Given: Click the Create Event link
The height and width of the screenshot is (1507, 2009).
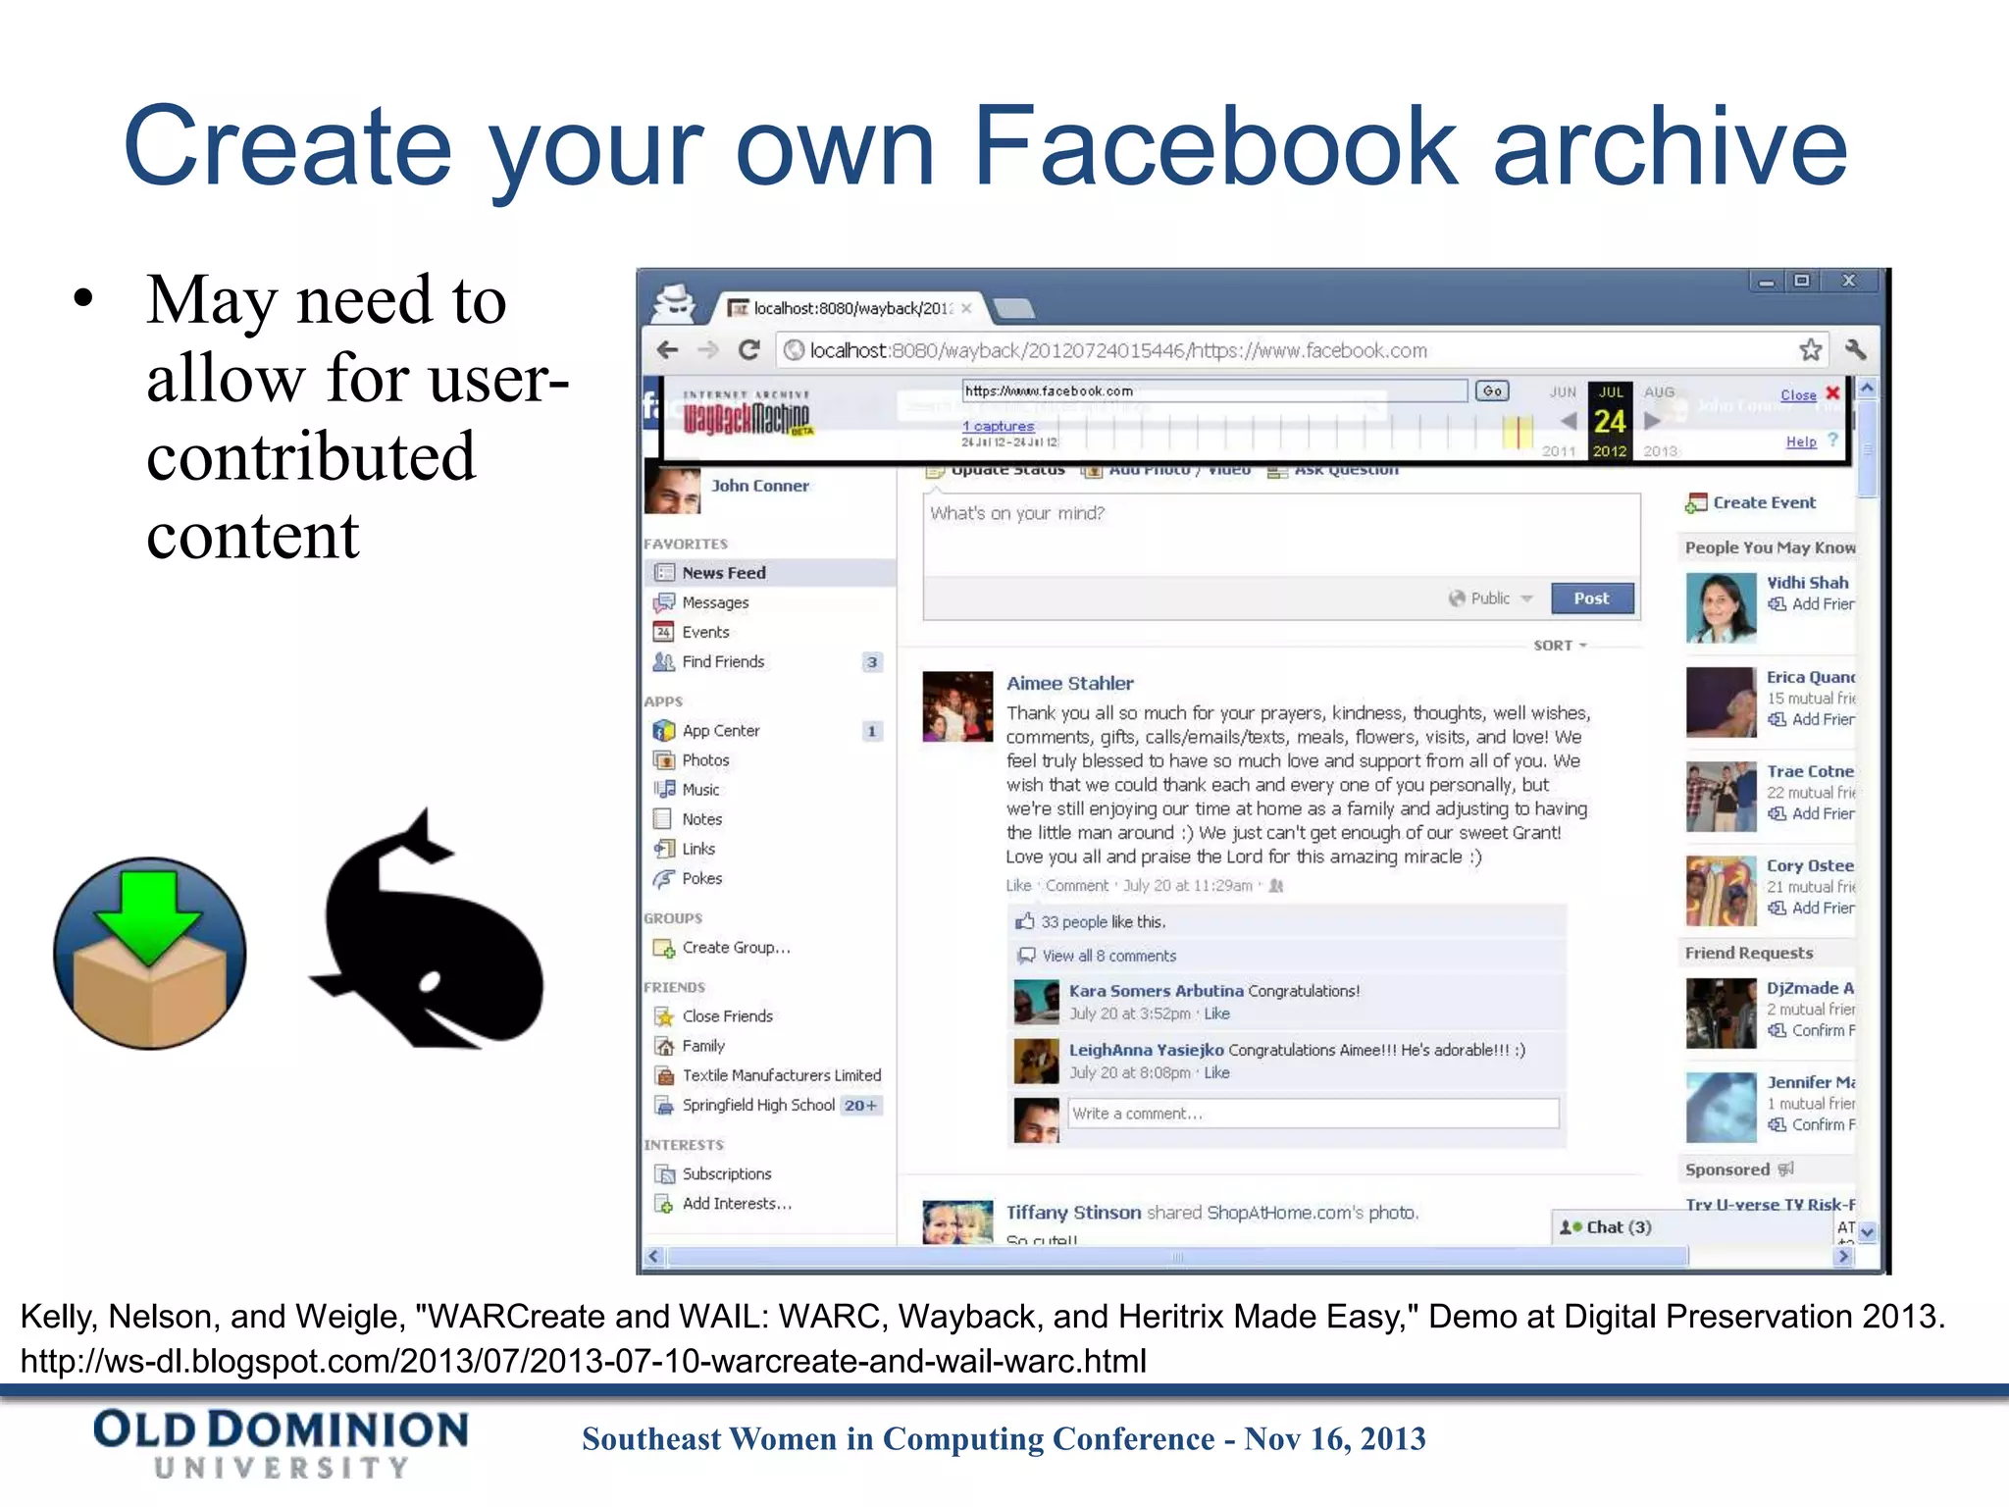Looking at the screenshot, I should point(1764,502).
